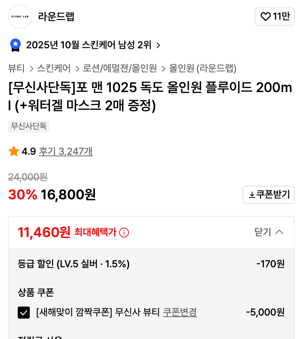Screen dimensions: 303x339
Task: Click chevron after 남성 2위 ranking
Action: point(158,45)
